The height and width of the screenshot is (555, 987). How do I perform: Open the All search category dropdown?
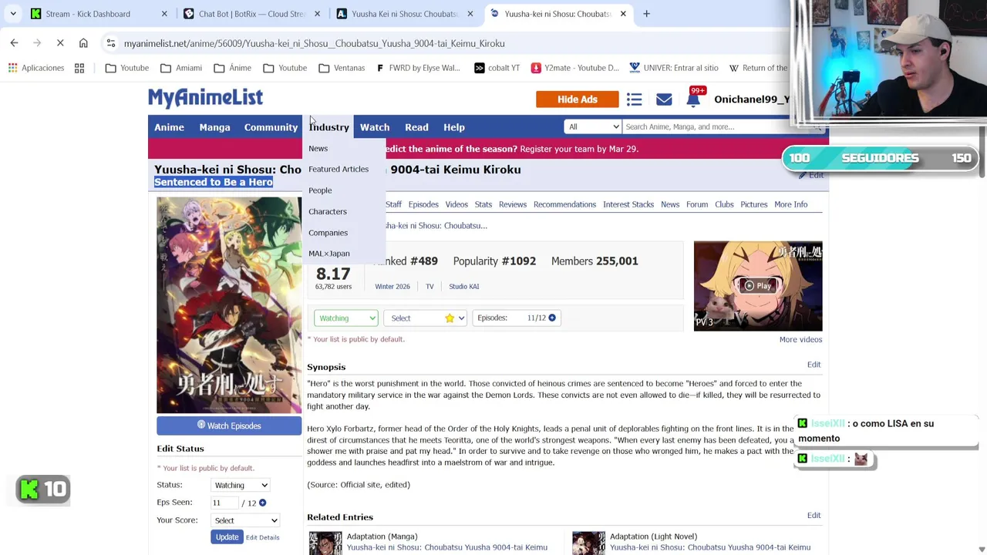[x=592, y=126]
